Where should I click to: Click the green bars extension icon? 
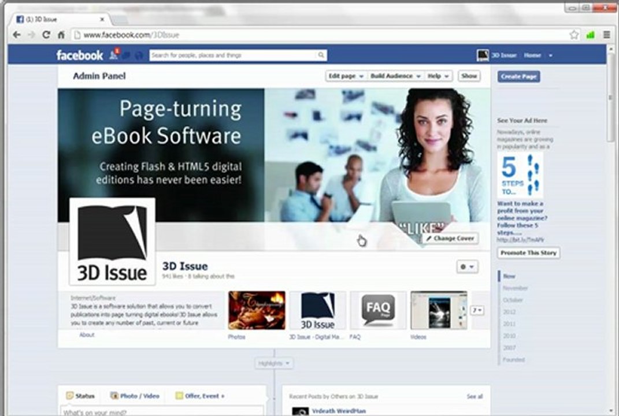point(591,35)
